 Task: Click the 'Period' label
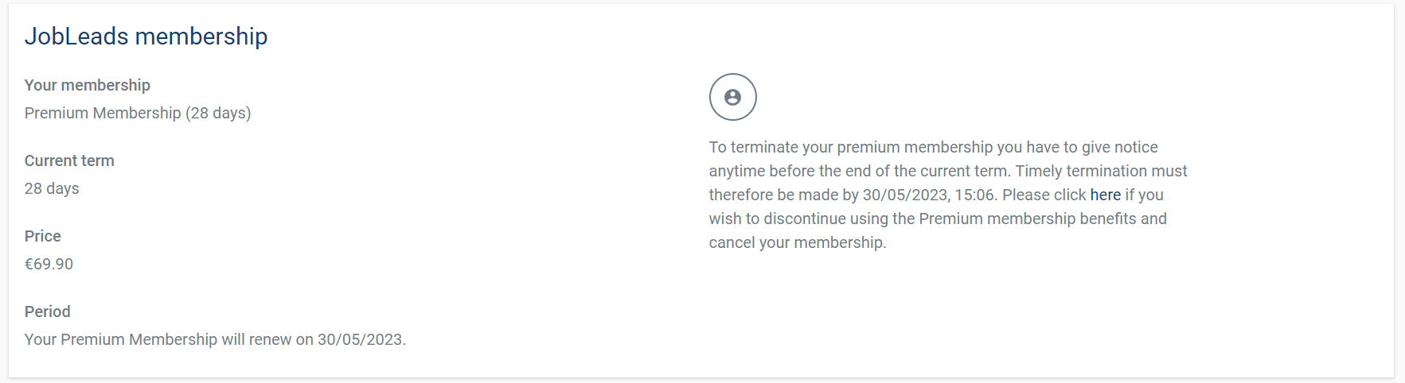[x=48, y=311]
